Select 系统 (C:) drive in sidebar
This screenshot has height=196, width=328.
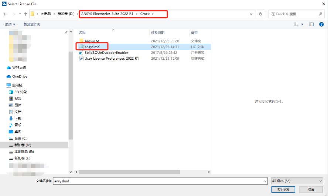pos(21,139)
